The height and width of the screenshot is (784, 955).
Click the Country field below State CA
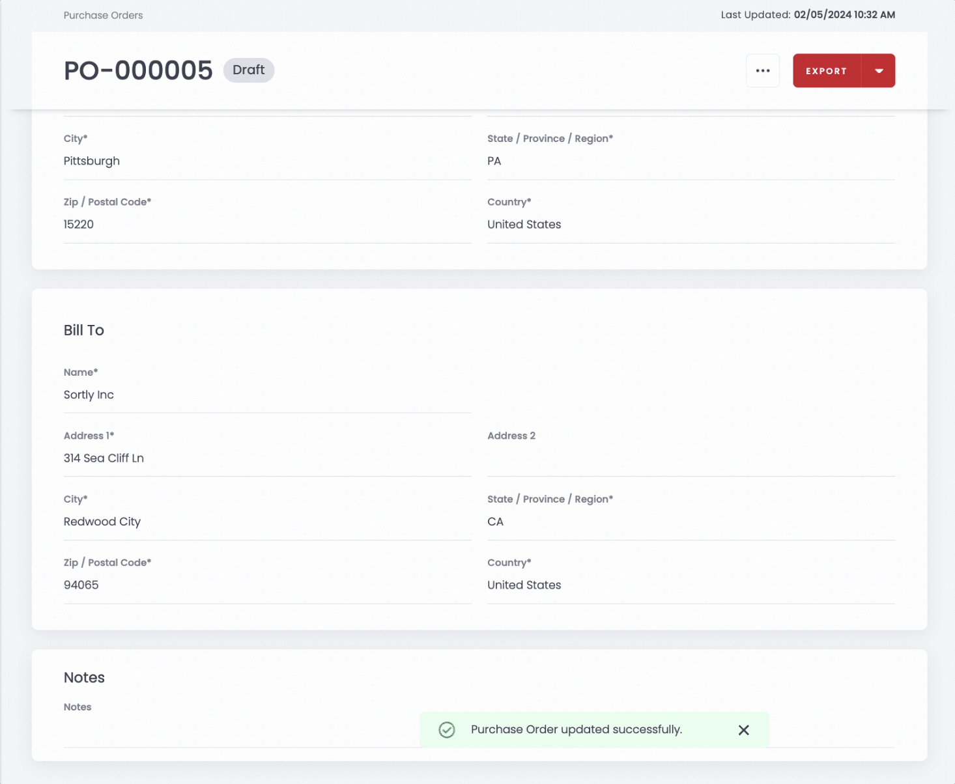point(691,585)
